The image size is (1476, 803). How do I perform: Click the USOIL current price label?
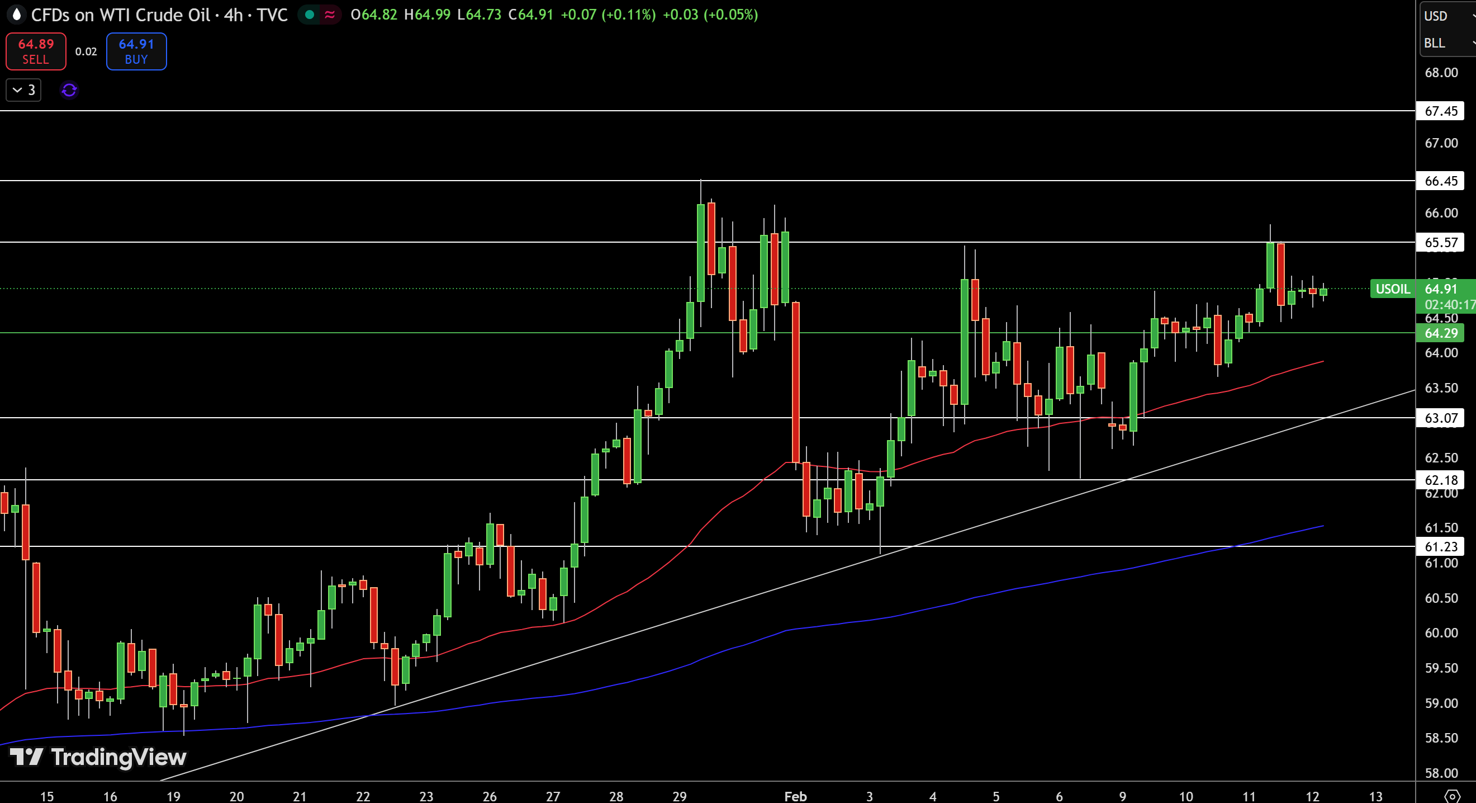point(1392,289)
